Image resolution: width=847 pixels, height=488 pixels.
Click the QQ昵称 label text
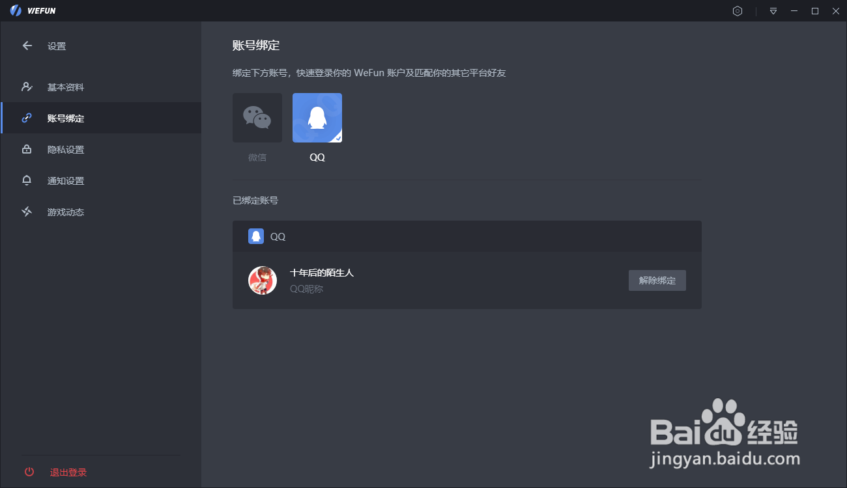[x=306, y=289]
